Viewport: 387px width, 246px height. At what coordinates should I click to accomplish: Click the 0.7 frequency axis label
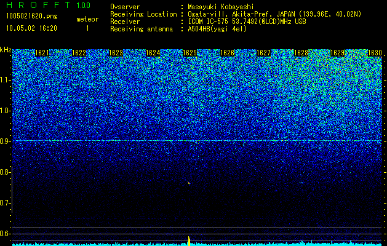(x=4, y=203)
